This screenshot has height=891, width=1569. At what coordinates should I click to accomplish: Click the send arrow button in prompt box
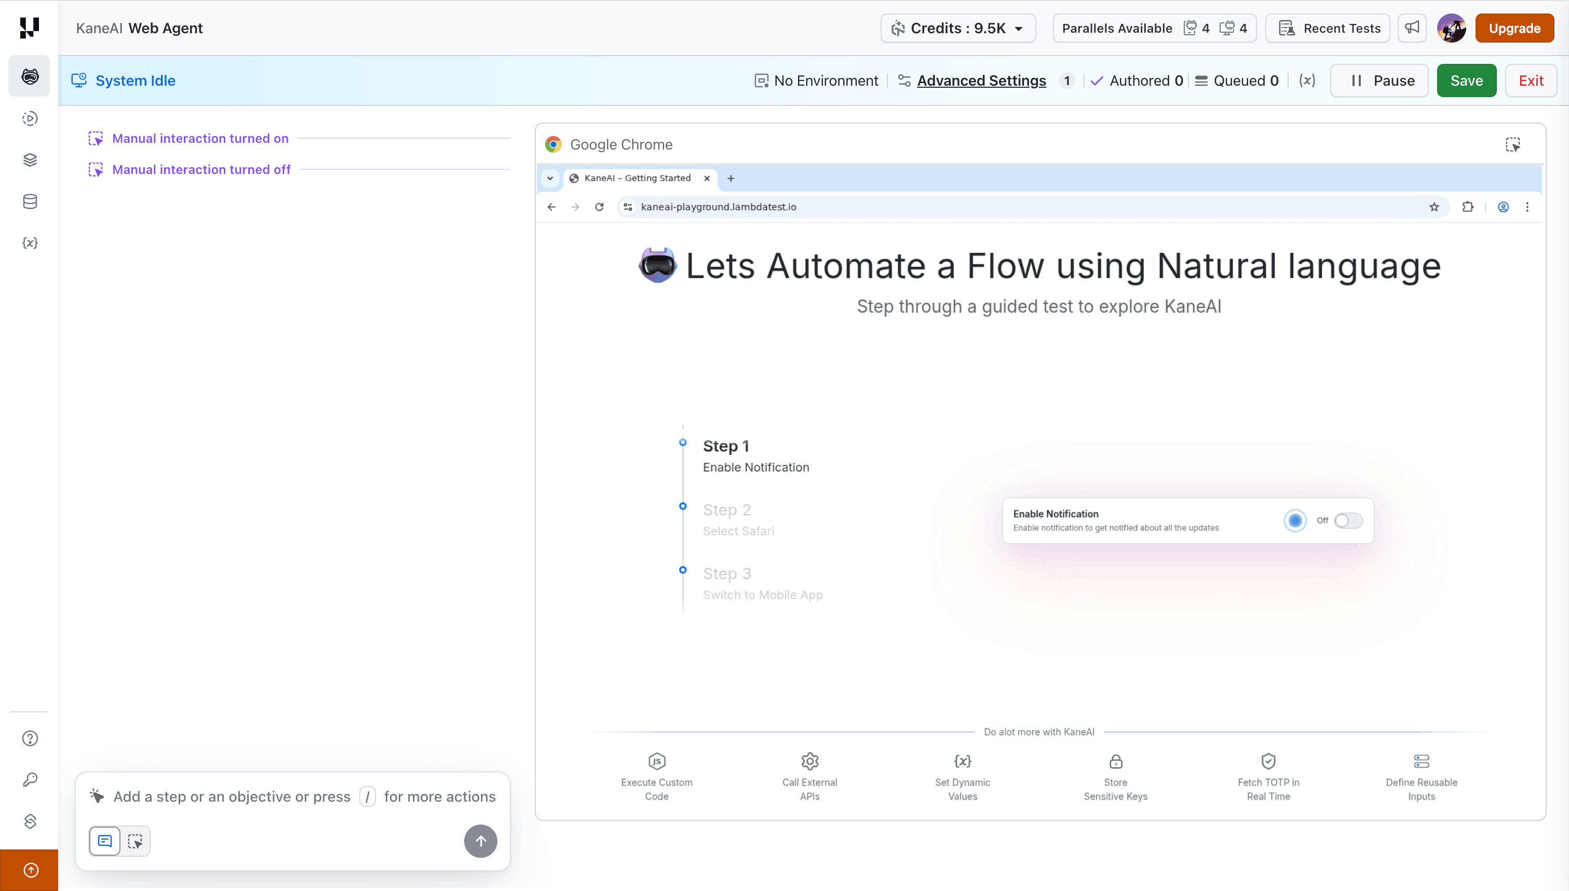pos(480,841)
